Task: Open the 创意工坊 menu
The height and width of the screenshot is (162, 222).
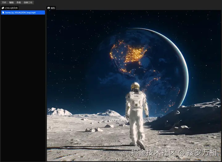Action: click(28, 2)
